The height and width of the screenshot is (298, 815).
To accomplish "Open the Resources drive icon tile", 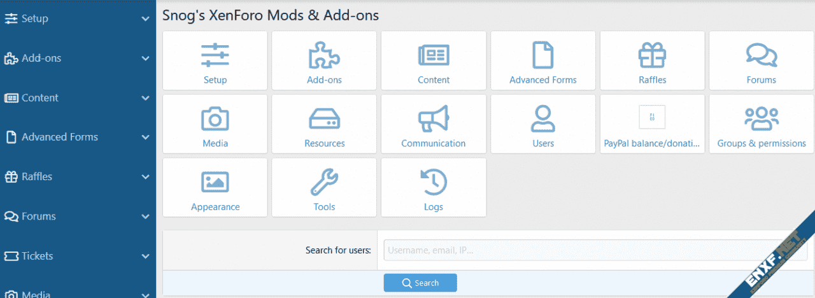I will (324, 125).
